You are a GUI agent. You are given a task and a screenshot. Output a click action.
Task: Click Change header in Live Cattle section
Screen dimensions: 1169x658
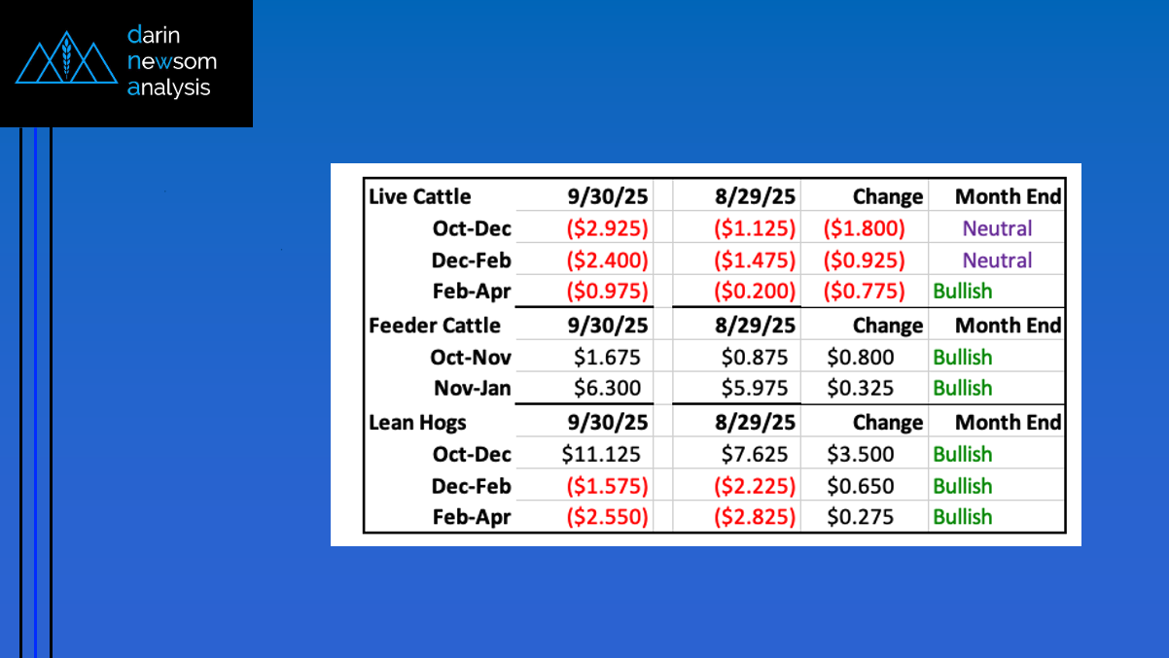pyautogui.click(x=887, y=196)
